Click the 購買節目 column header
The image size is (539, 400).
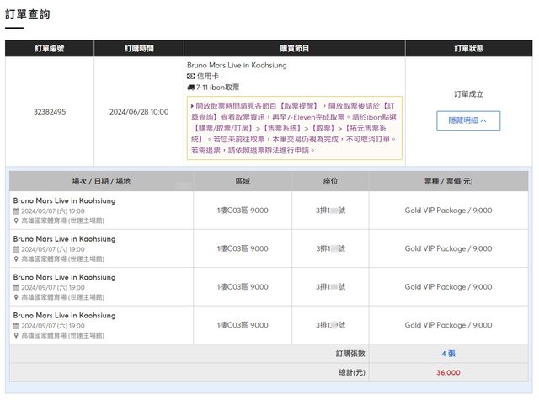(x=295, y=48)
